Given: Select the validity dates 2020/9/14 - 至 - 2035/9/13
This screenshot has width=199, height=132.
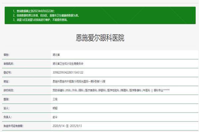Looking at the screenshot, I should (67, 126).
